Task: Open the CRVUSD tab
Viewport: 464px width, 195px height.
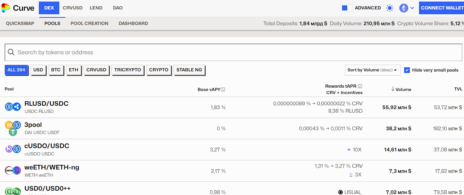Action: tap(72, 8)
